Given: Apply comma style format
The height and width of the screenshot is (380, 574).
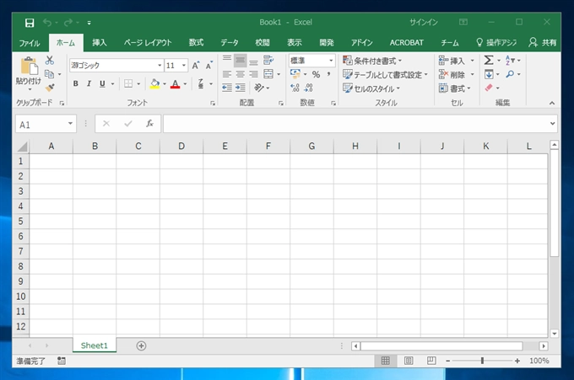Looking at the screenshot, I should pos(328,74).
